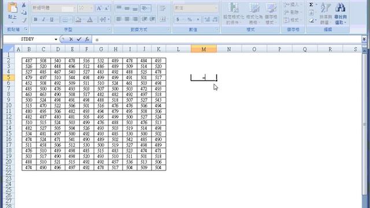Open the font name dropdown
370x208 pixels.
75,8
